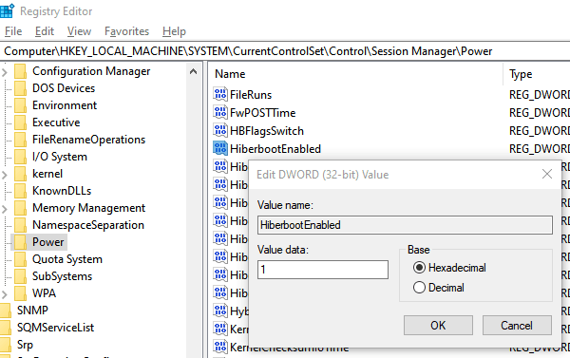This screenshot has width=570, height=358.
Task: Click the kernel folder icon
Action: (x=20, y=174)
